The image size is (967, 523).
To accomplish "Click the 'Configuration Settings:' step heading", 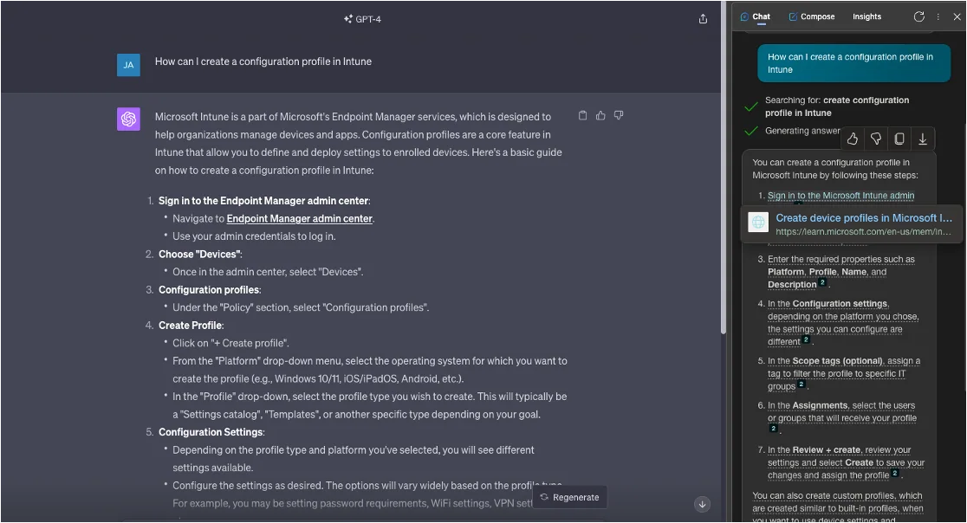I will 211,432.
